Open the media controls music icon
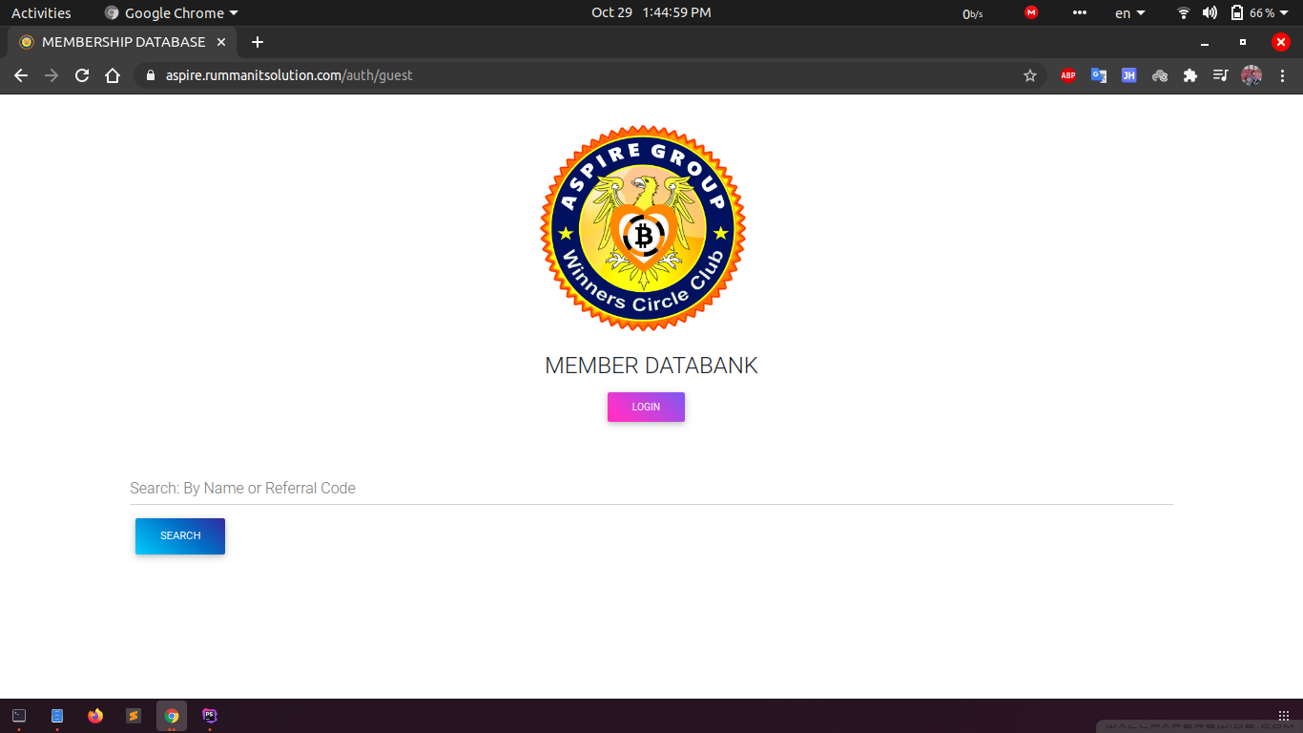This screenshot has height=733, width=1303. click(x=1220, y=75)
